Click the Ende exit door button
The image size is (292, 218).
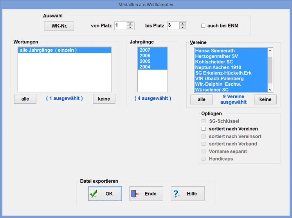tap(146, 194)
